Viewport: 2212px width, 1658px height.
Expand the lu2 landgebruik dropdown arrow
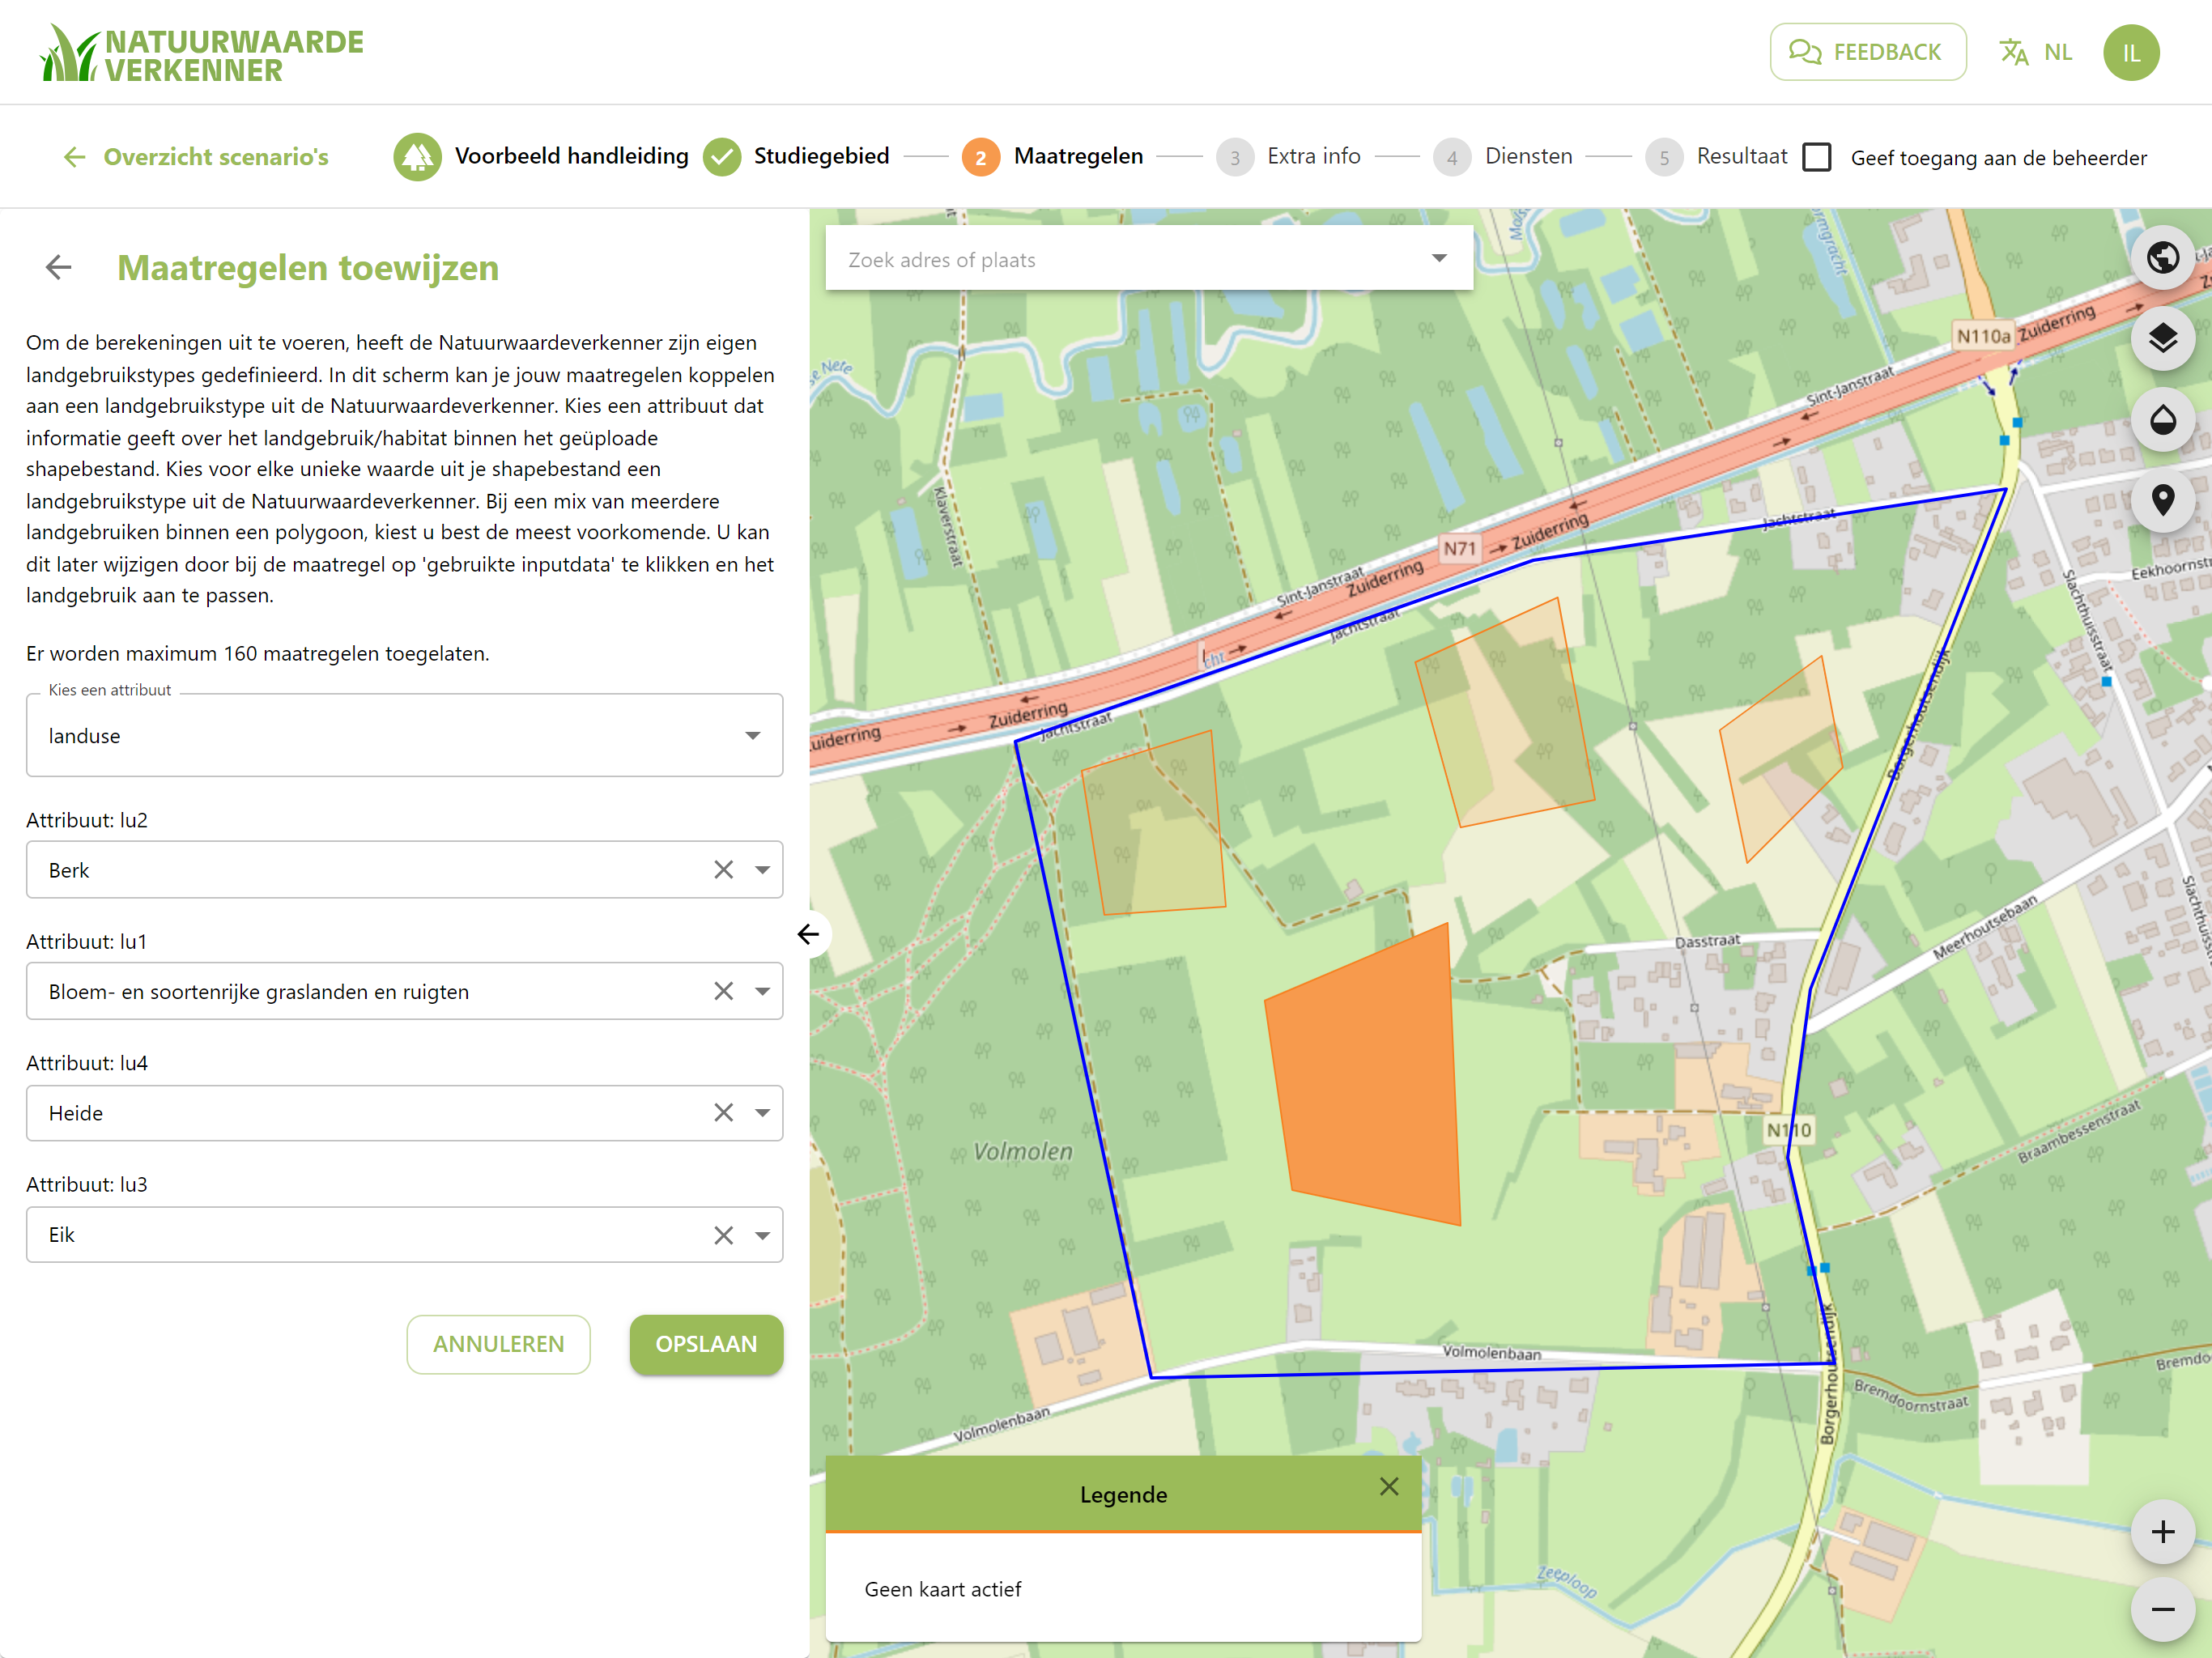click(x=762, y=870)
